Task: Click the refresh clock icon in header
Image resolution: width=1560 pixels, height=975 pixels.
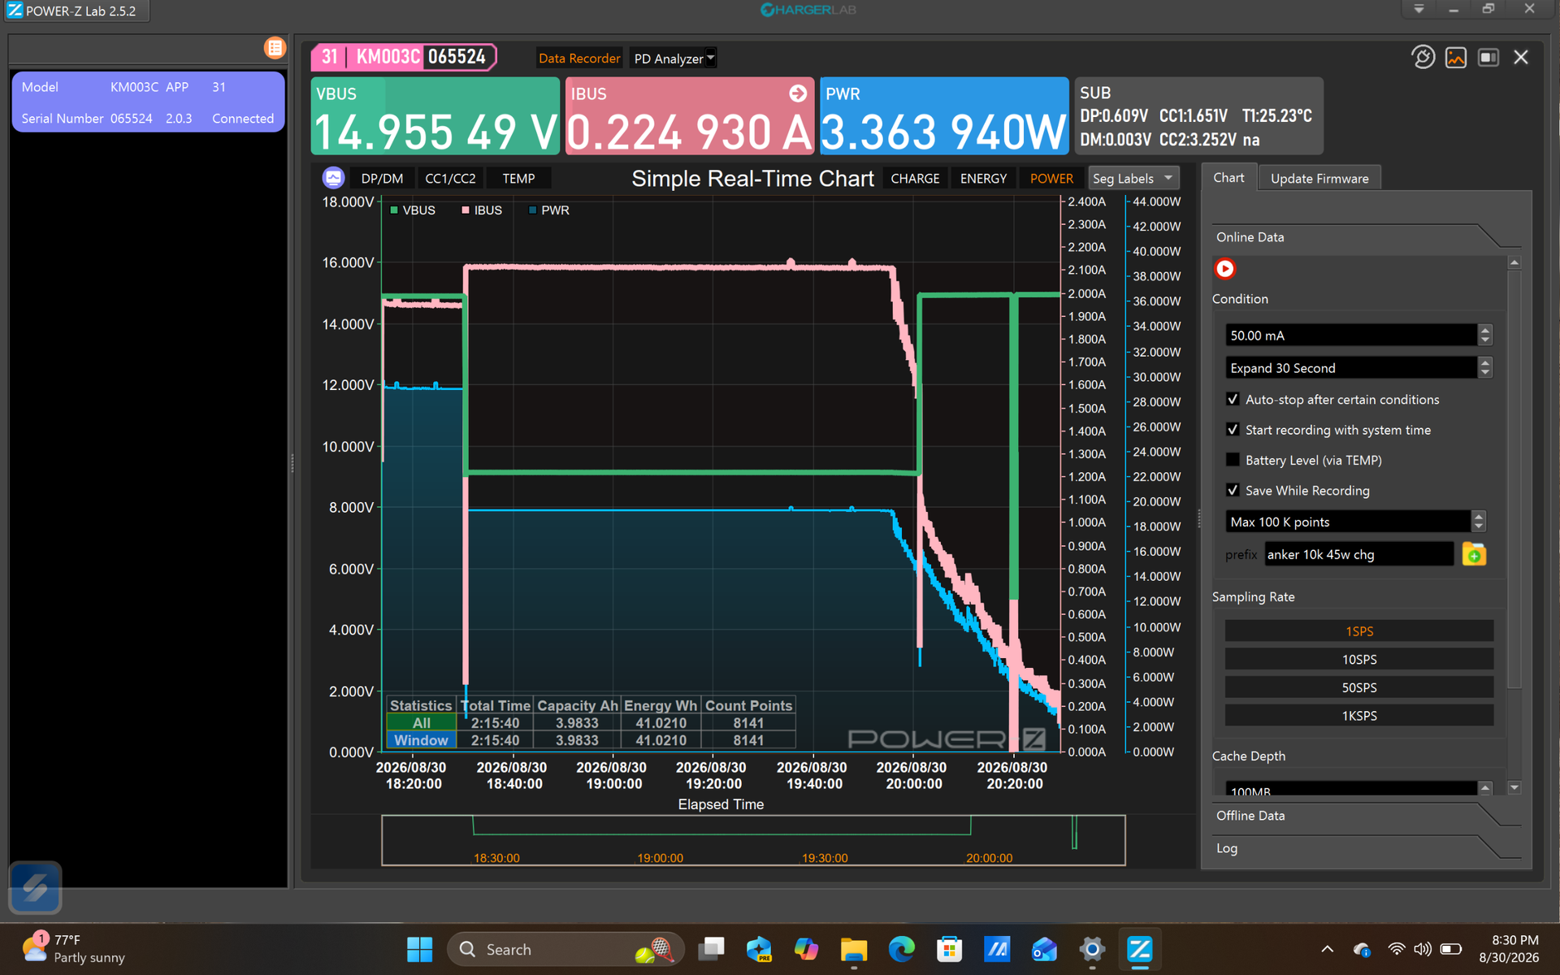Action: pos(1423,58)
